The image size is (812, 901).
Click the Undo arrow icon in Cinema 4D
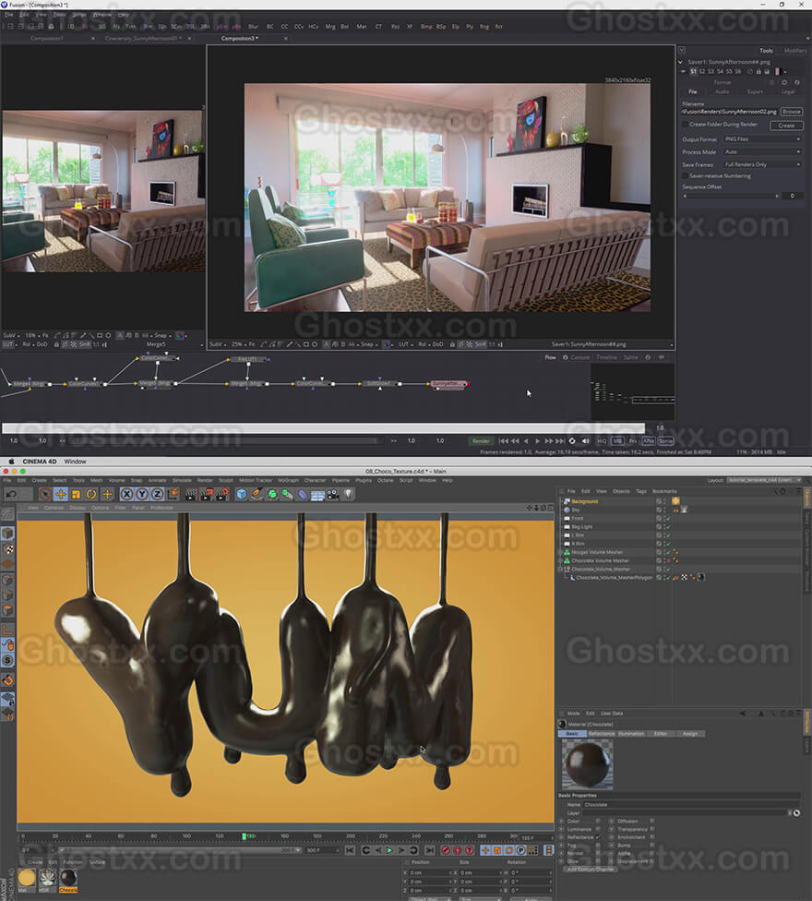click(11, 494)
